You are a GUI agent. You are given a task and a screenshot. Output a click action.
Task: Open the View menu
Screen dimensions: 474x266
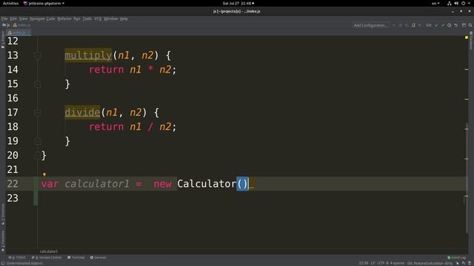point(23,18)
